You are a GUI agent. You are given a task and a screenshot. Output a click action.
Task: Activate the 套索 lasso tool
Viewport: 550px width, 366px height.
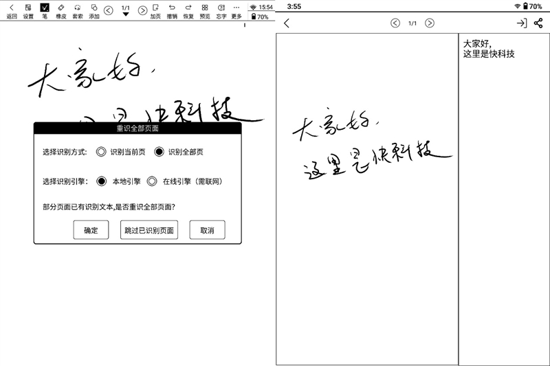click(78, 11)
